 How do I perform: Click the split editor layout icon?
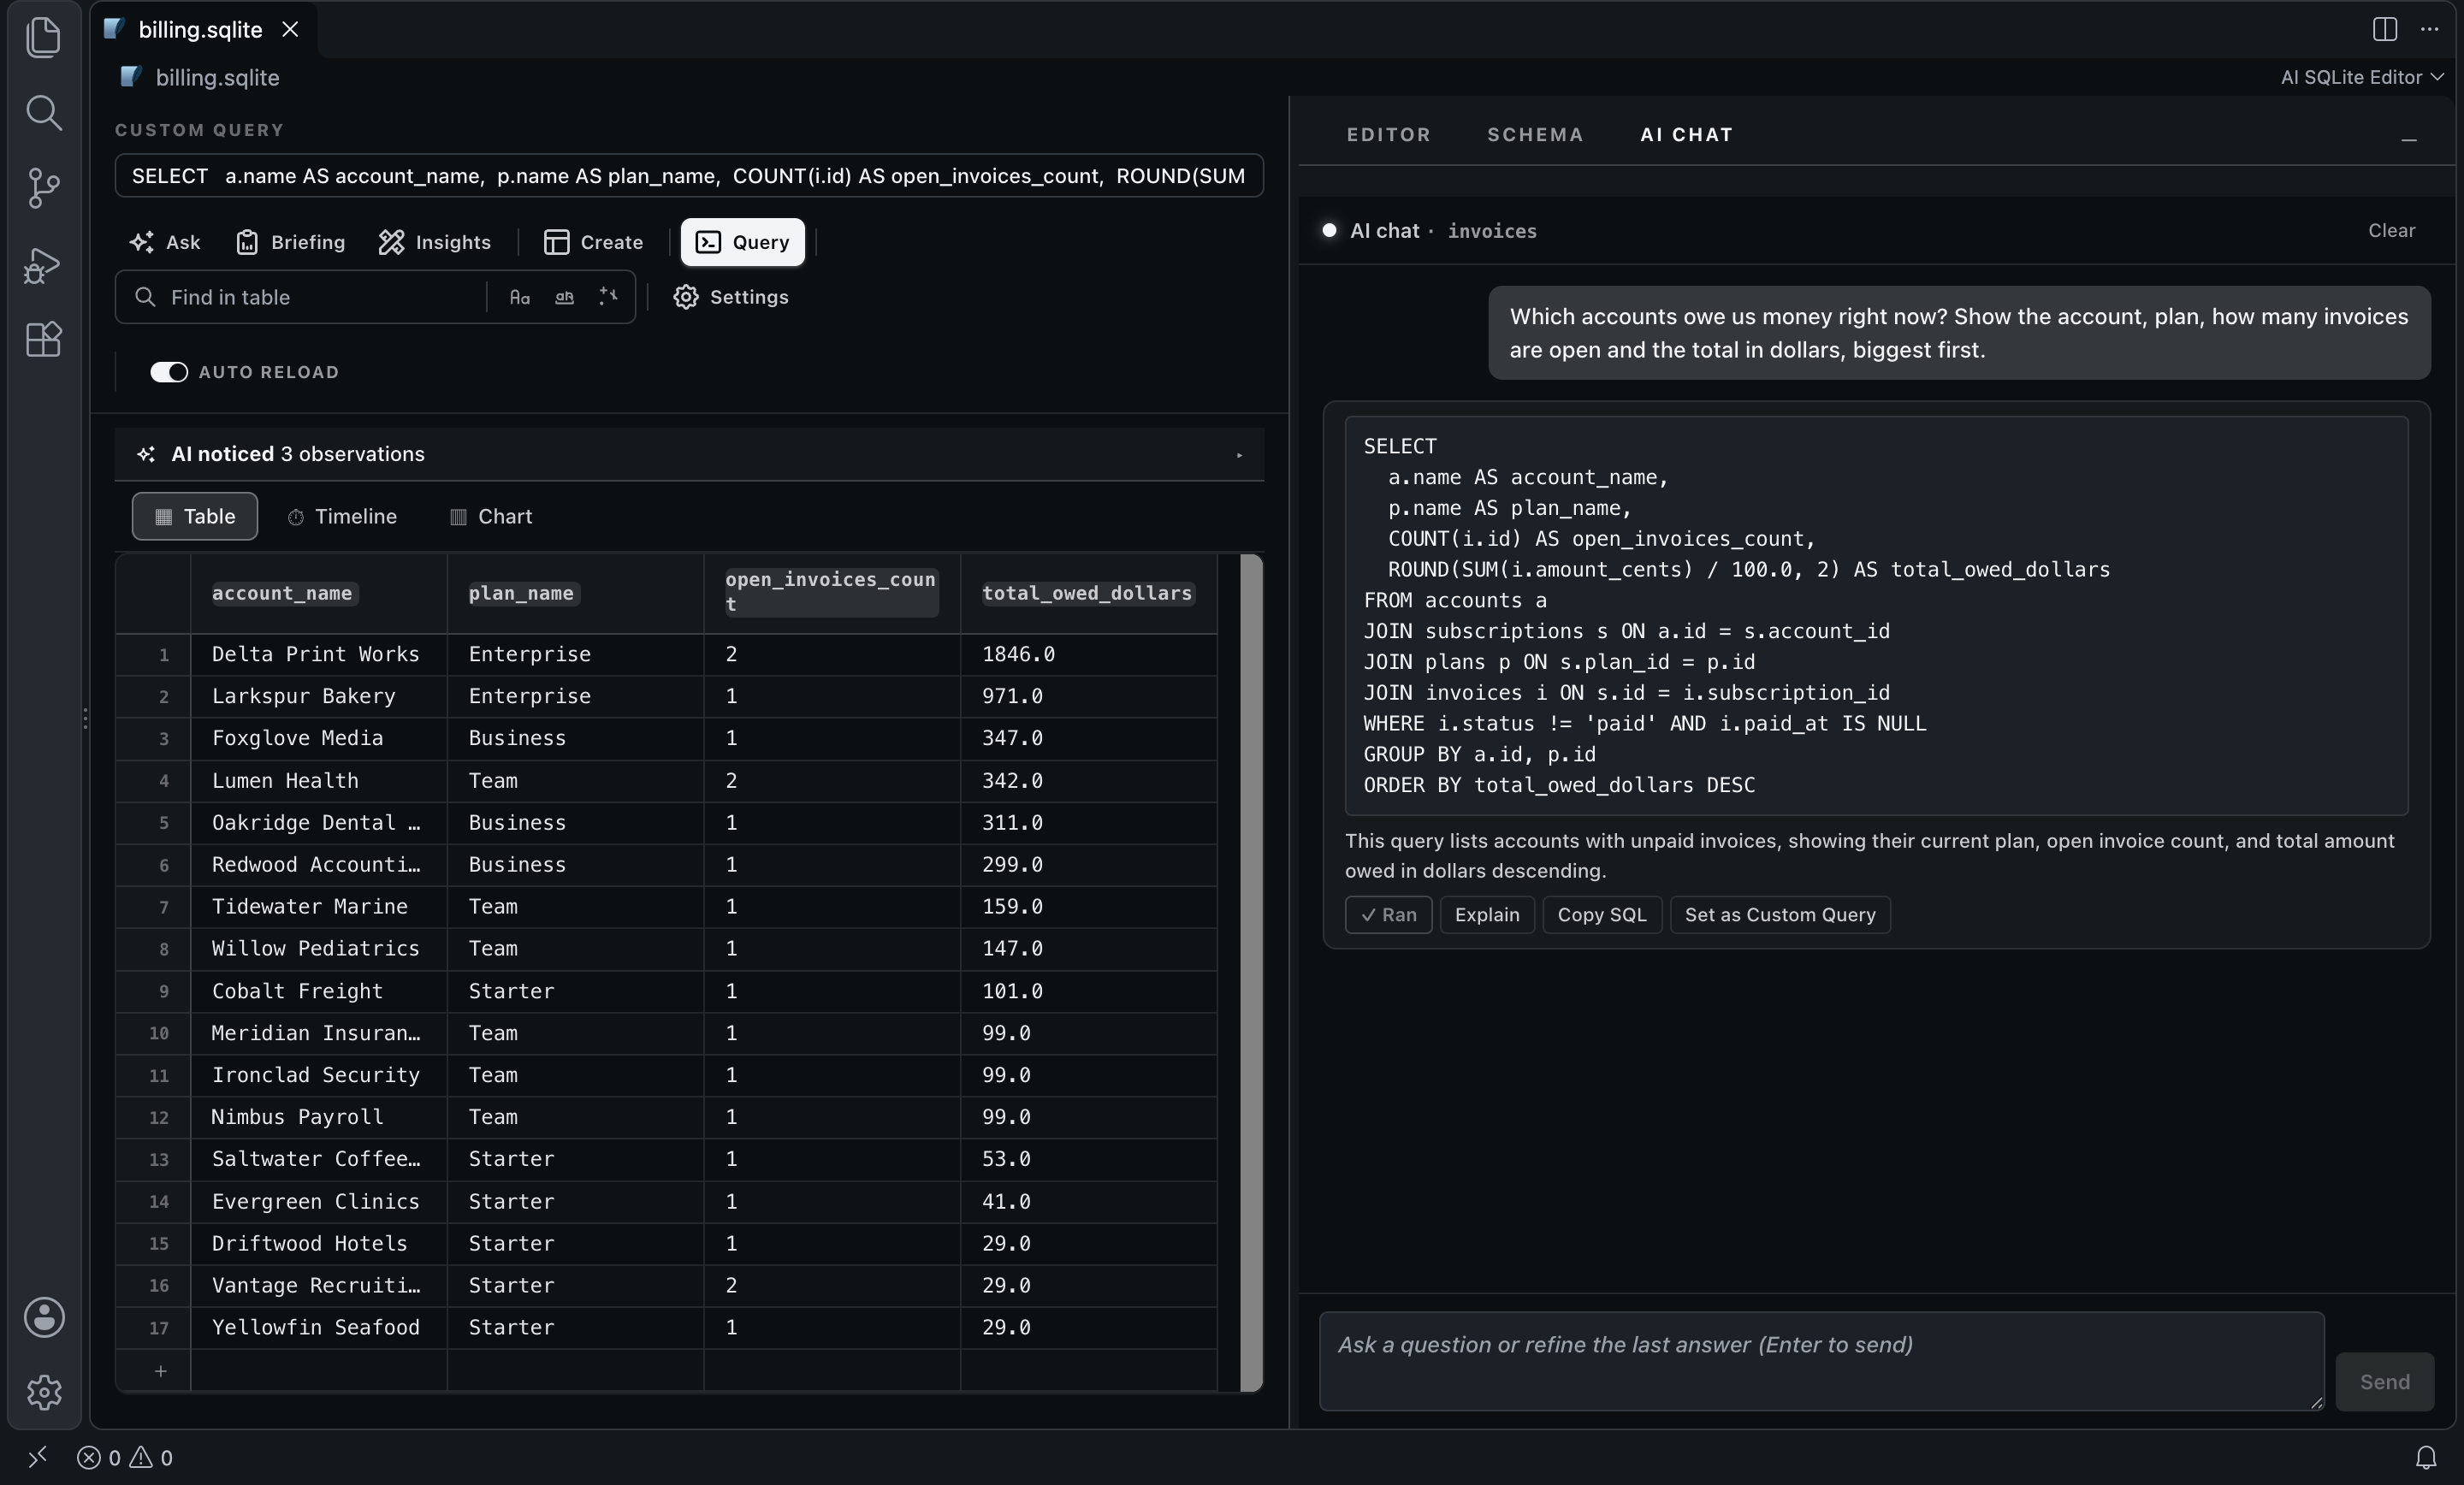click(2384, 29)
